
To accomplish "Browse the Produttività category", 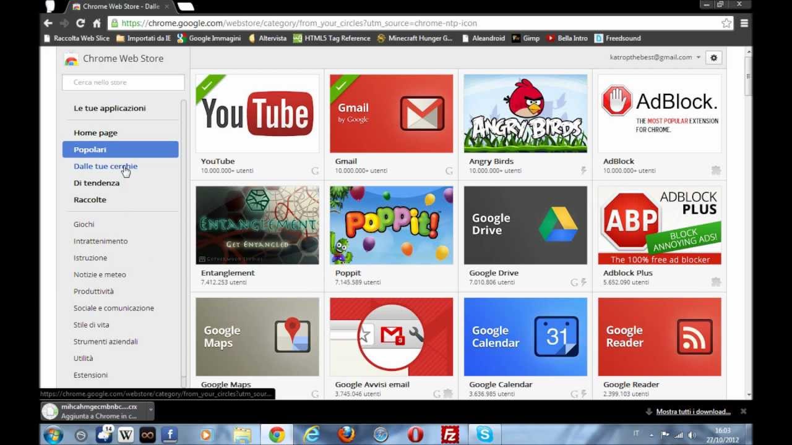I will coord(93,291).
